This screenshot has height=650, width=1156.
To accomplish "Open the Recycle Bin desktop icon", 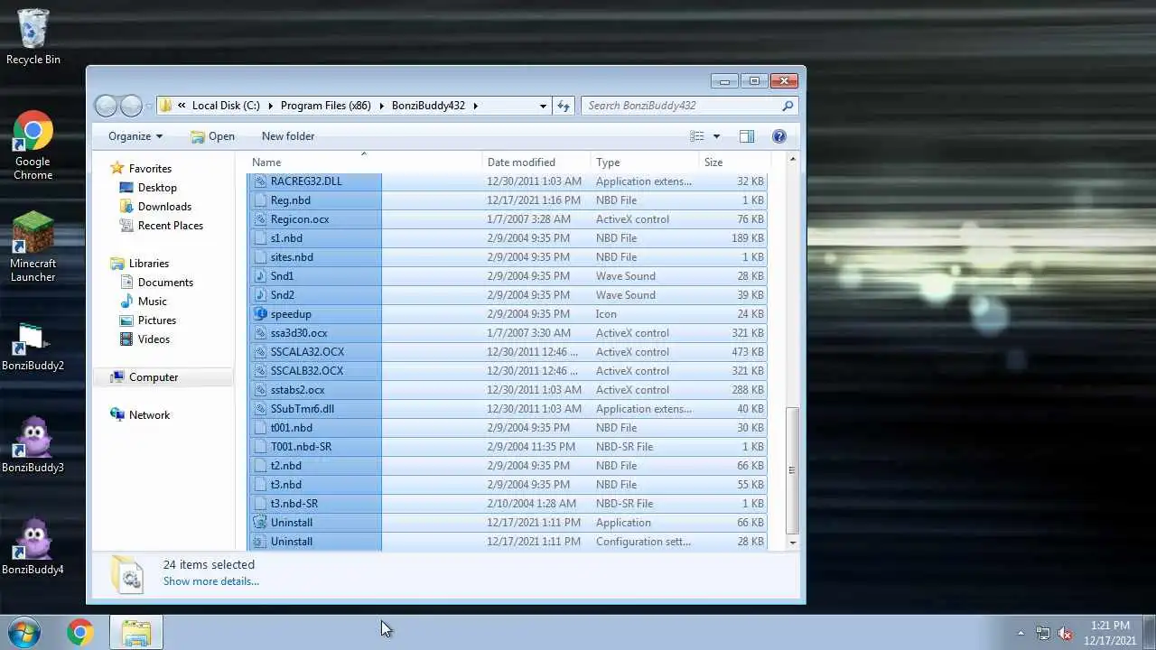I will (x=33, y=36).
